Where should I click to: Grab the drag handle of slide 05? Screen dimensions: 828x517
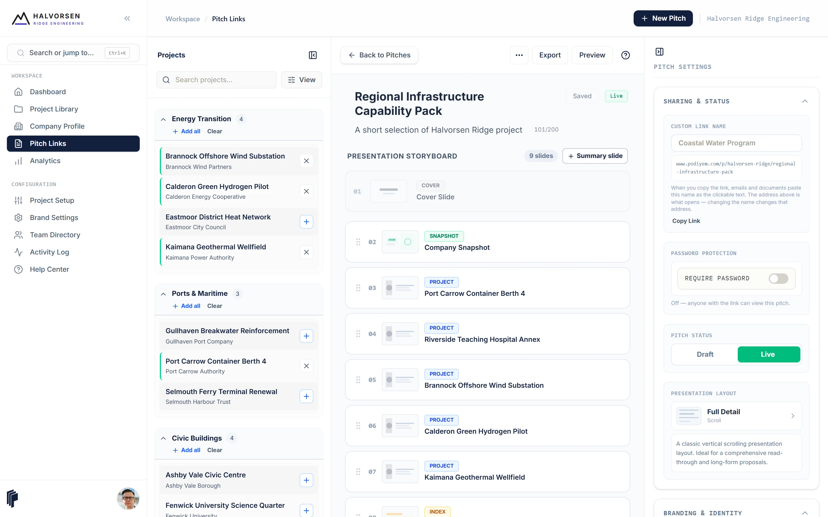coord(358,380)
